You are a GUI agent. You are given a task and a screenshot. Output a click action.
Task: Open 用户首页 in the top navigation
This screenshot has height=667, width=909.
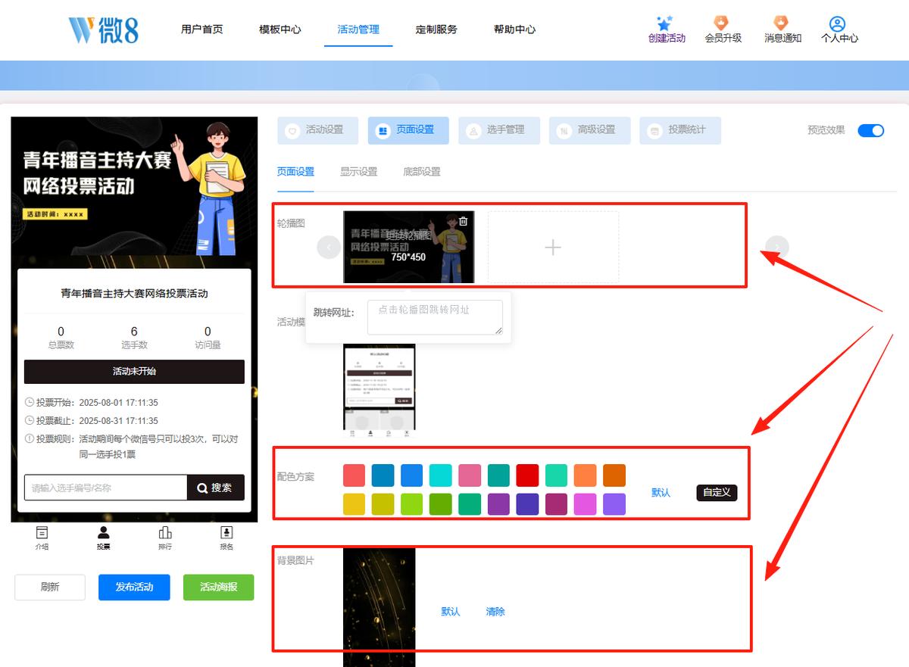pos(202,30)
